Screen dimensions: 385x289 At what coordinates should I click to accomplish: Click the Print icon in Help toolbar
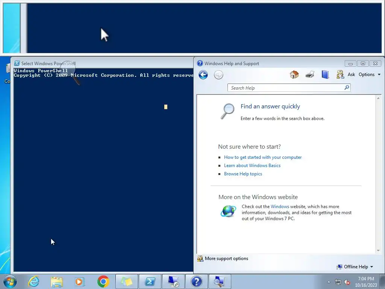310,75
